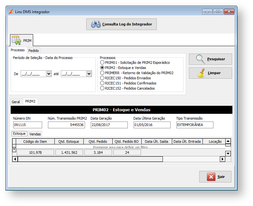
Task: Click the Consulta Log do Integrador button
Action: 121,24
